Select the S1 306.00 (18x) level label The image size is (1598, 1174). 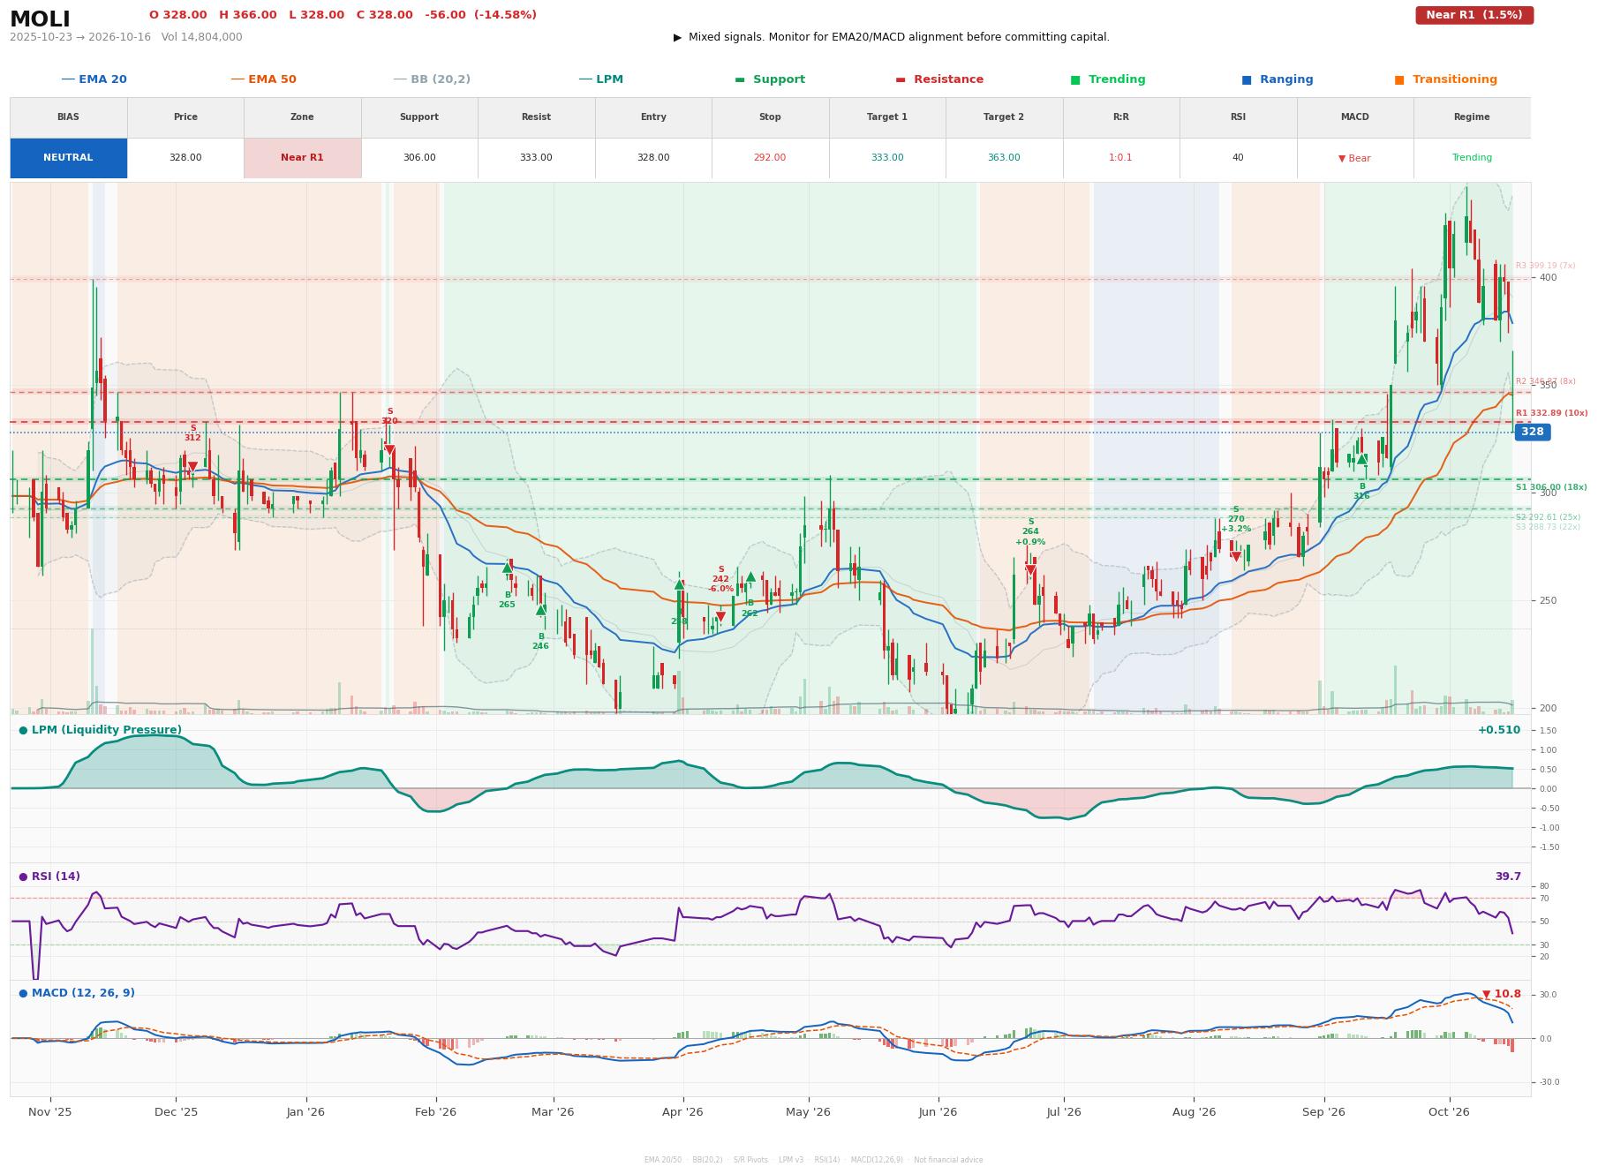pyautogui.click(x=1551, y=487)
